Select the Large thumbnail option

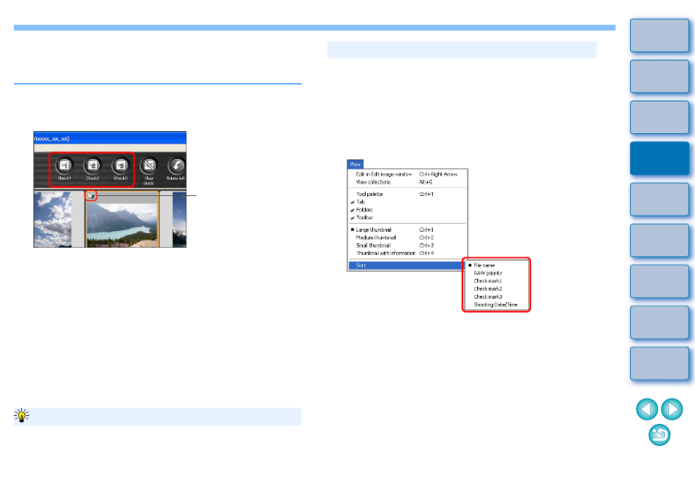[x=407, y=229]
